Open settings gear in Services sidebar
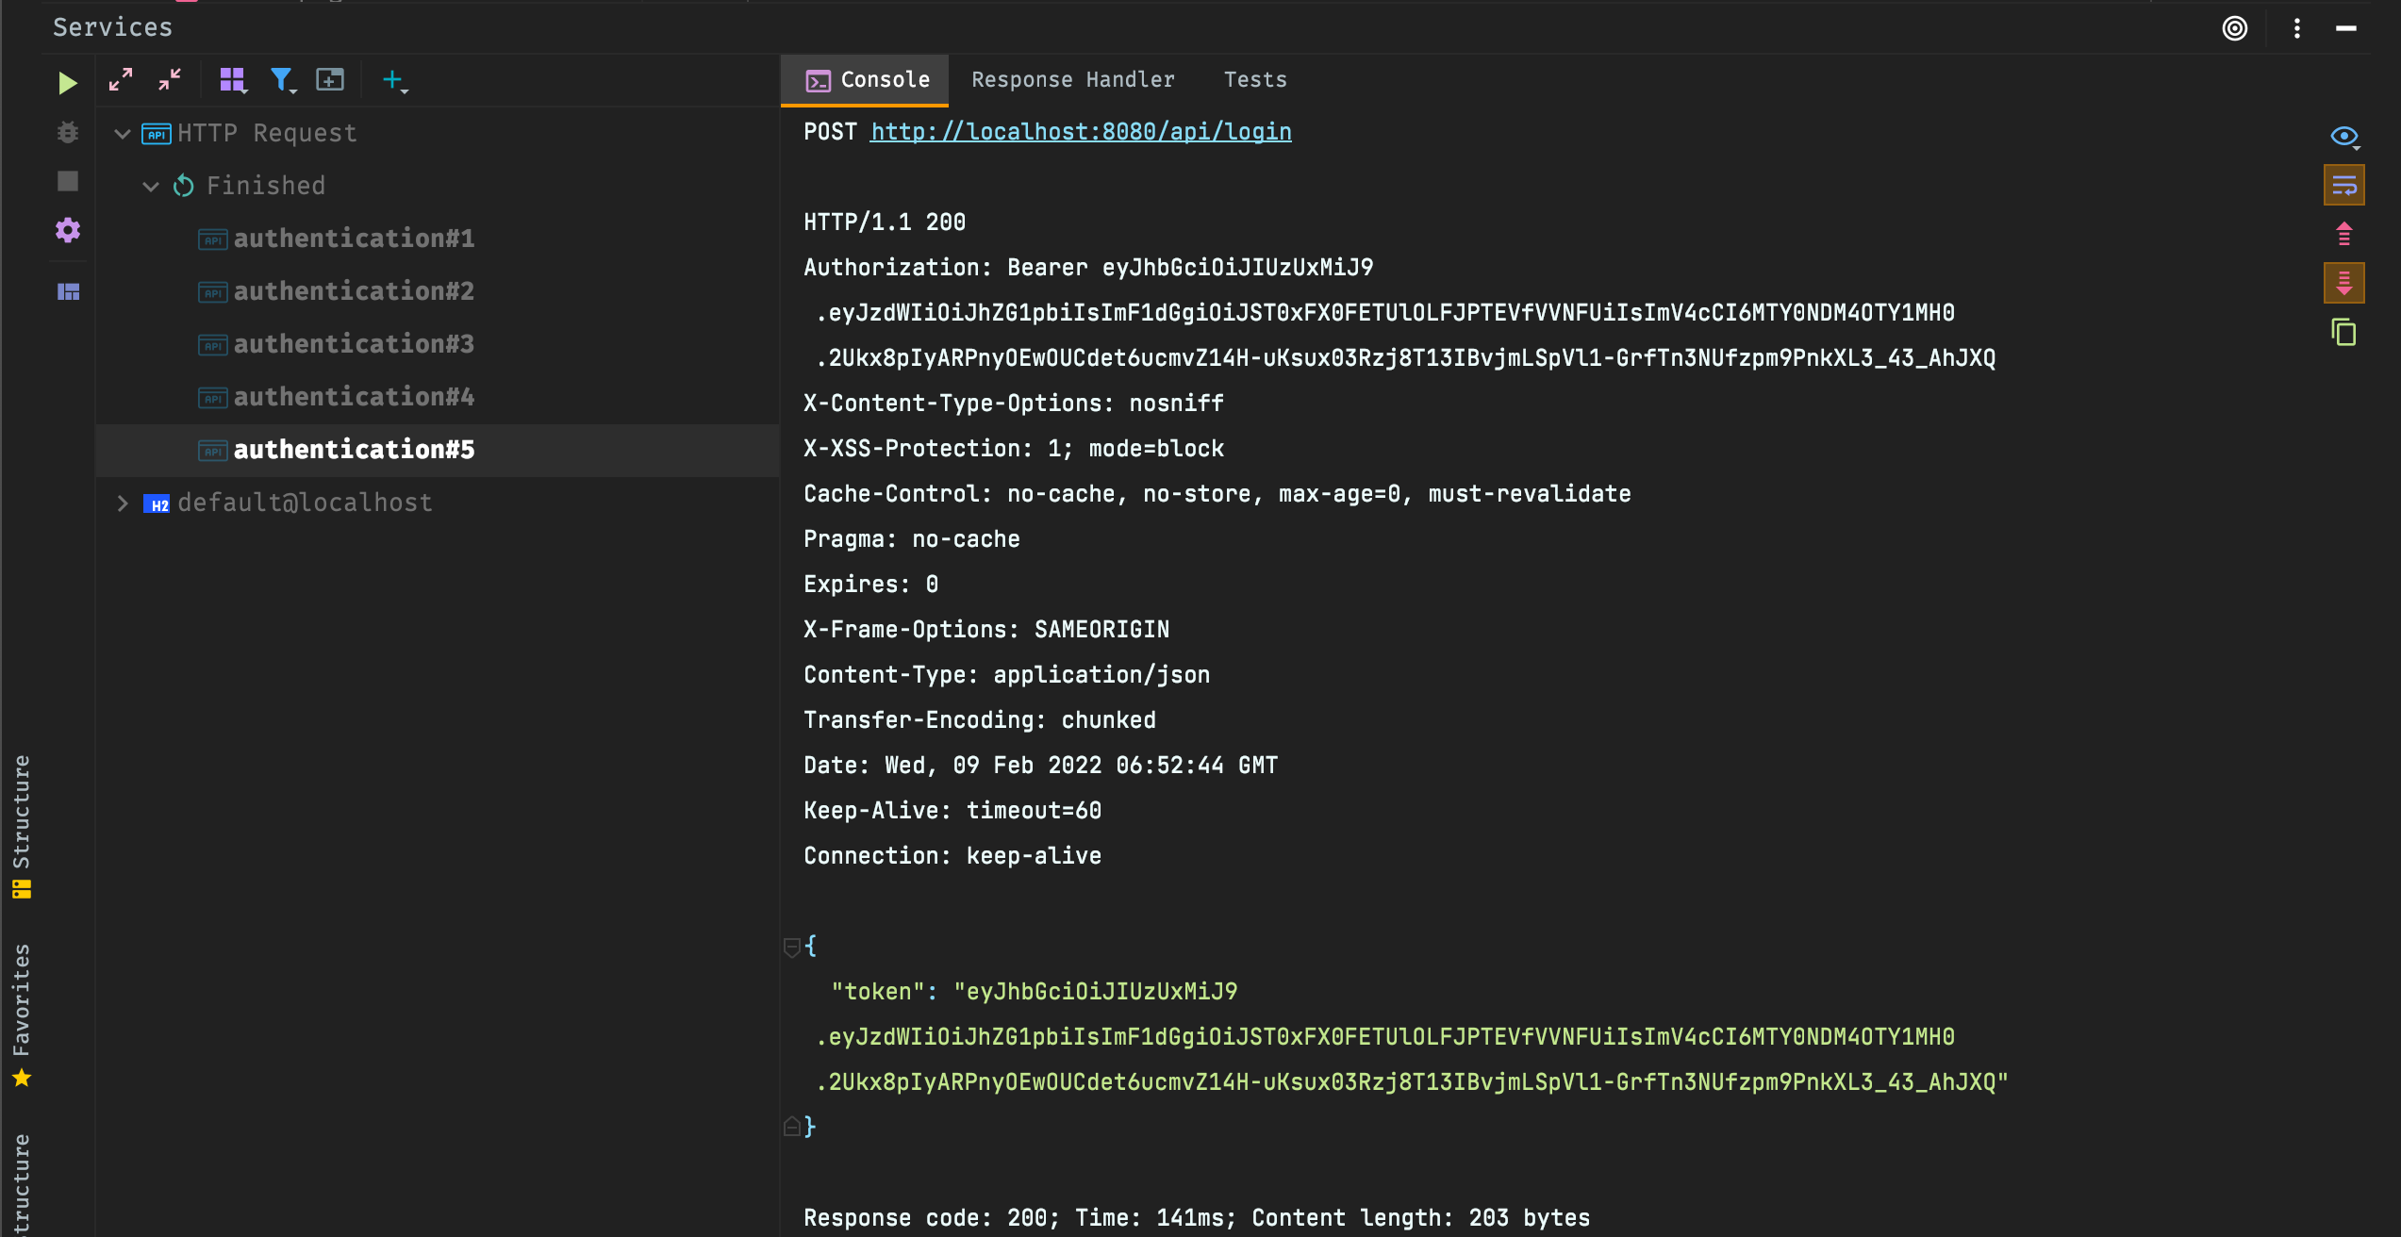 click(68, 230)
